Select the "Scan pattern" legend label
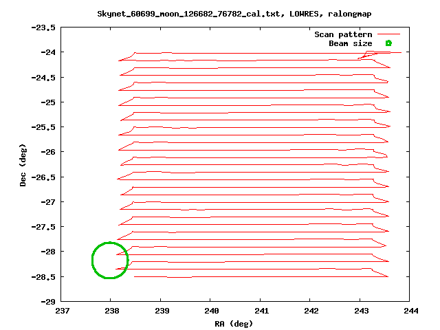Viewport: 440px width, 330px height. coord(343,34)
